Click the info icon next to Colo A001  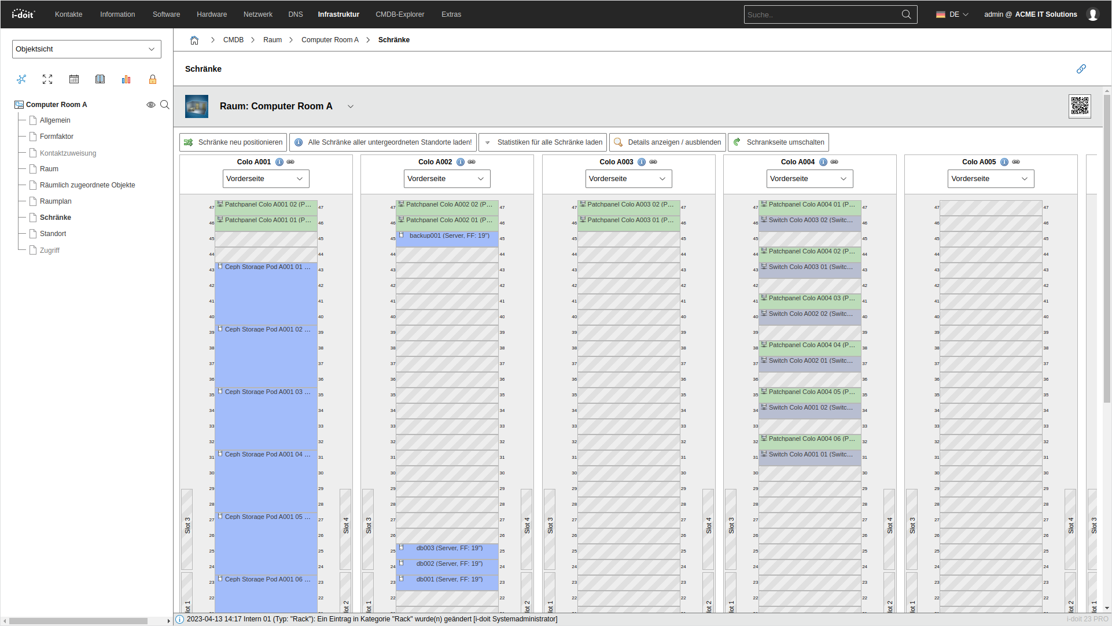279,162
